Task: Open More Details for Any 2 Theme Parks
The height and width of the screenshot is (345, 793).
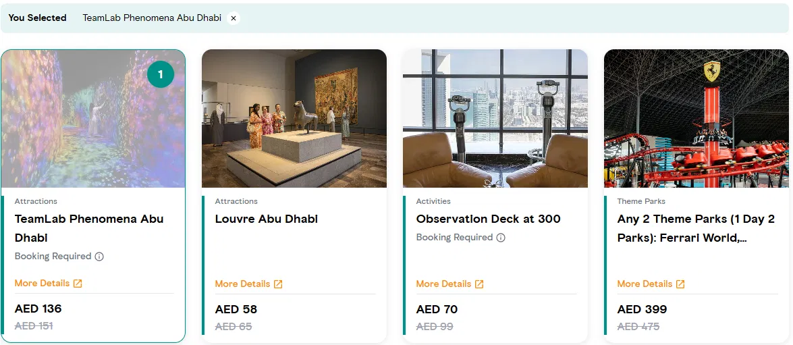Action: [x=645, y=284]
